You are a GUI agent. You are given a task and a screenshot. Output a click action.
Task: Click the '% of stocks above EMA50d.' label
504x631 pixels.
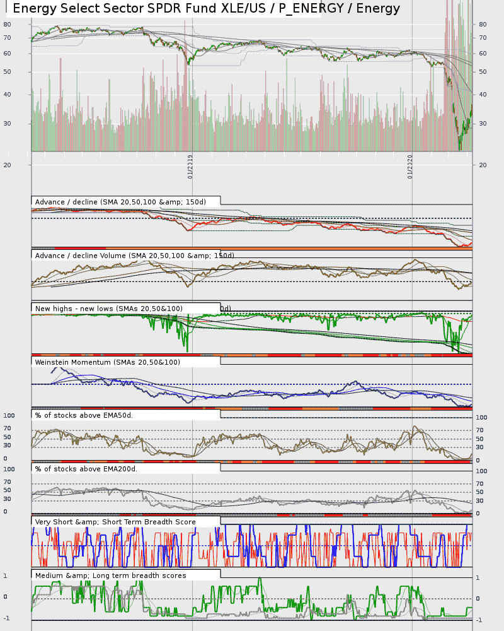[x=84, y=415]
